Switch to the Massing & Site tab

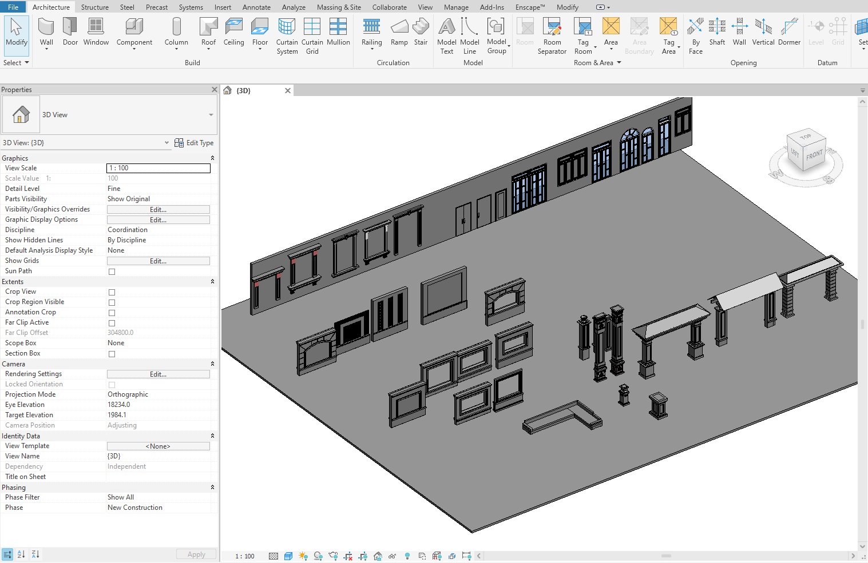[x=339, y=7]
